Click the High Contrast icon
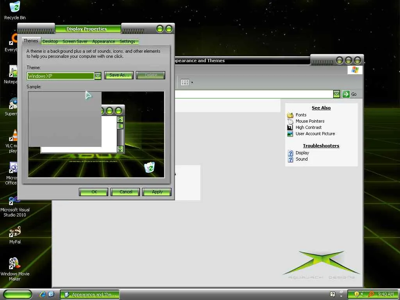This screenshot has width=400, height=300. point(290,127)
